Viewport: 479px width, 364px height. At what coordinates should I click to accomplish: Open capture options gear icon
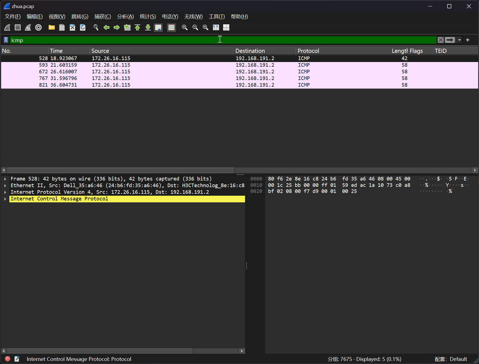click(38, 27)
